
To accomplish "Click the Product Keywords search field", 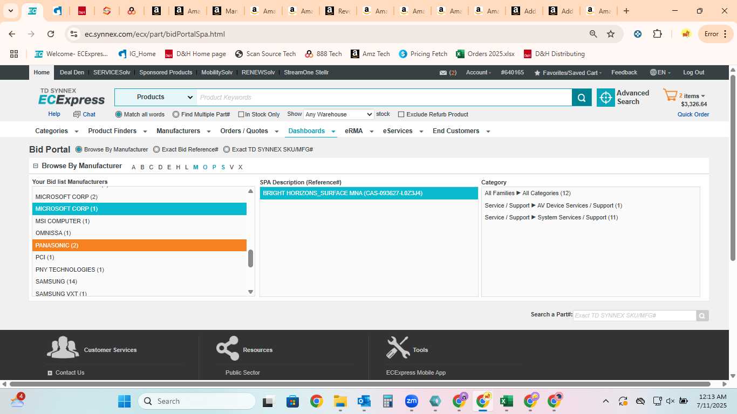I will tap(384, 98).
